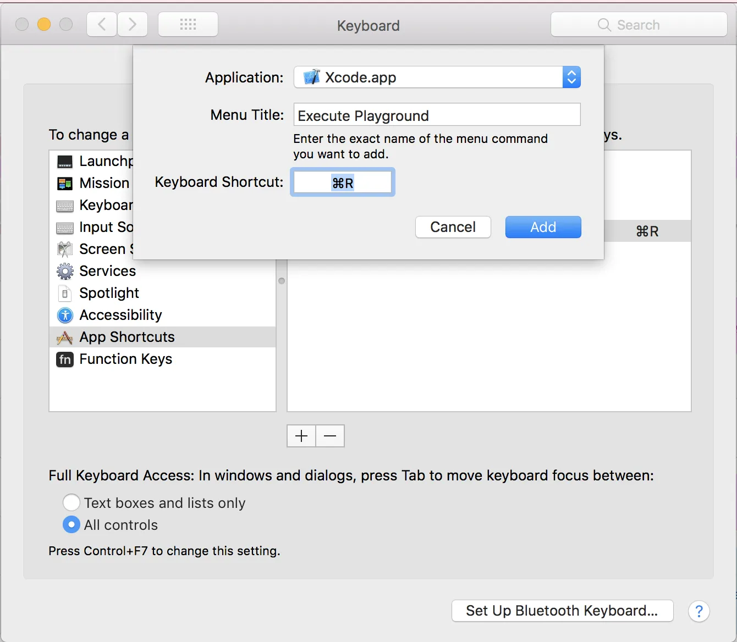Image resolution: width=737 pixels, height=642 pixels.
Task: Show all preferences with the grid button
Action: point(188,24)
